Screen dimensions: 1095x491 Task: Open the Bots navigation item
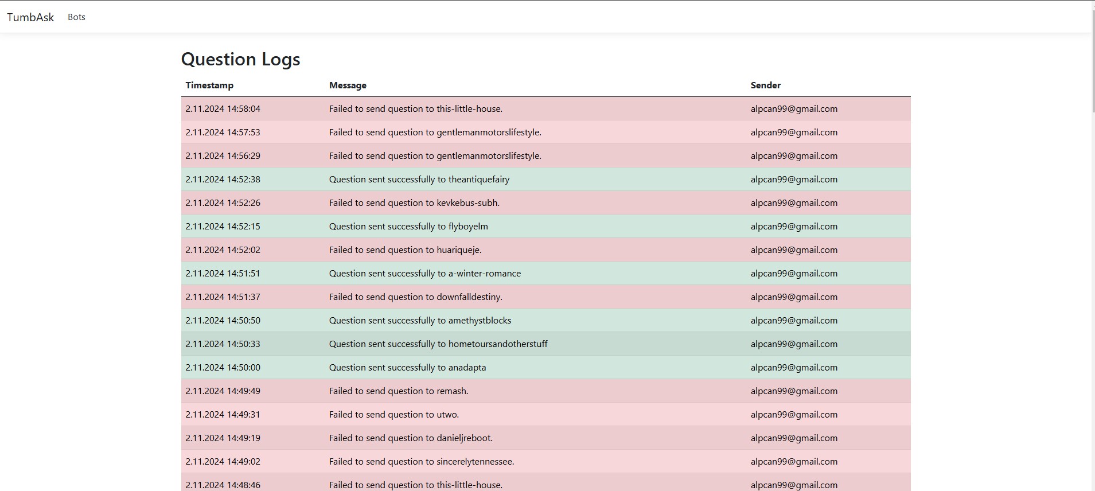click(x=76, y=17)
